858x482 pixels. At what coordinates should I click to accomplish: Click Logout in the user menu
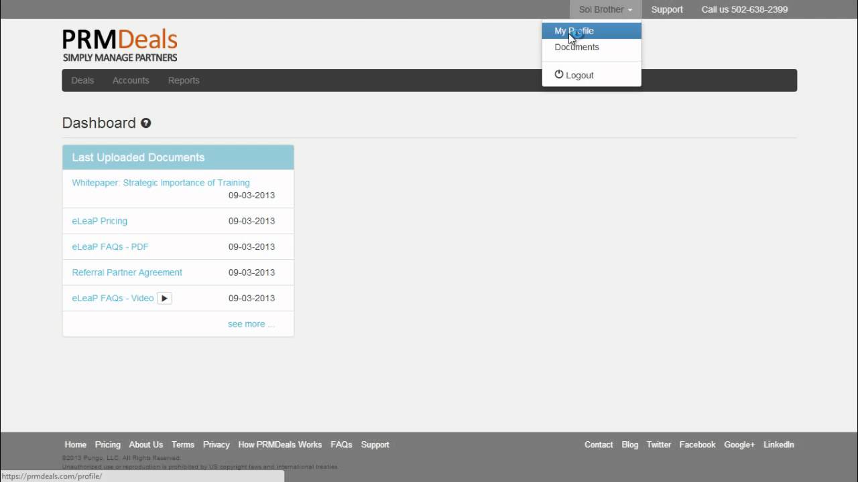point(592,75)
